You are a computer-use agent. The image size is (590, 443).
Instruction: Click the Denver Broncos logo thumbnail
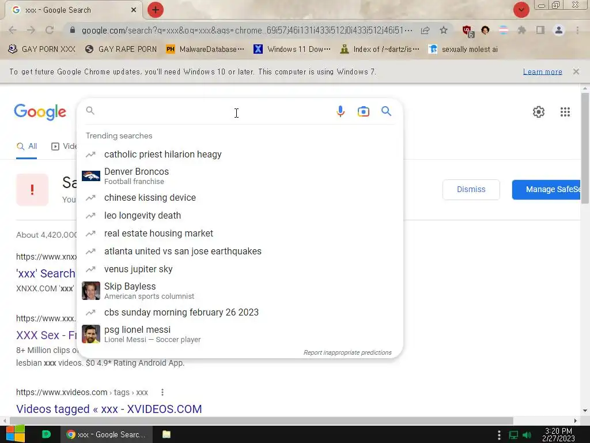[x=91, y=176]
